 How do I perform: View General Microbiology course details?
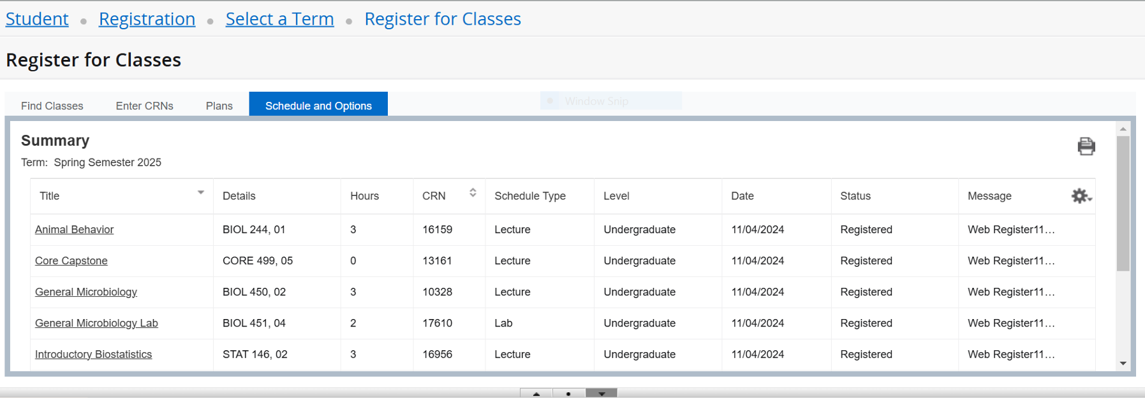tap(86, 292)
